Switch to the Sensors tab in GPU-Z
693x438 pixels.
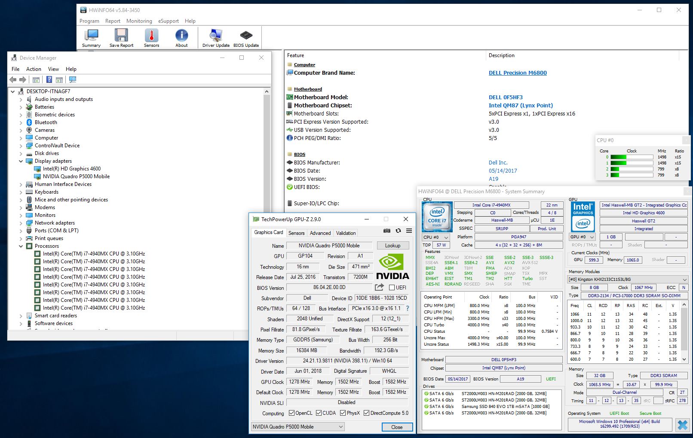pos(296,233)
